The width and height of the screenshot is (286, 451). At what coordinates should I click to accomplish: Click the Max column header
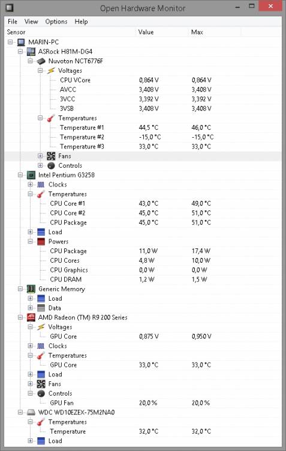point(215,32)
